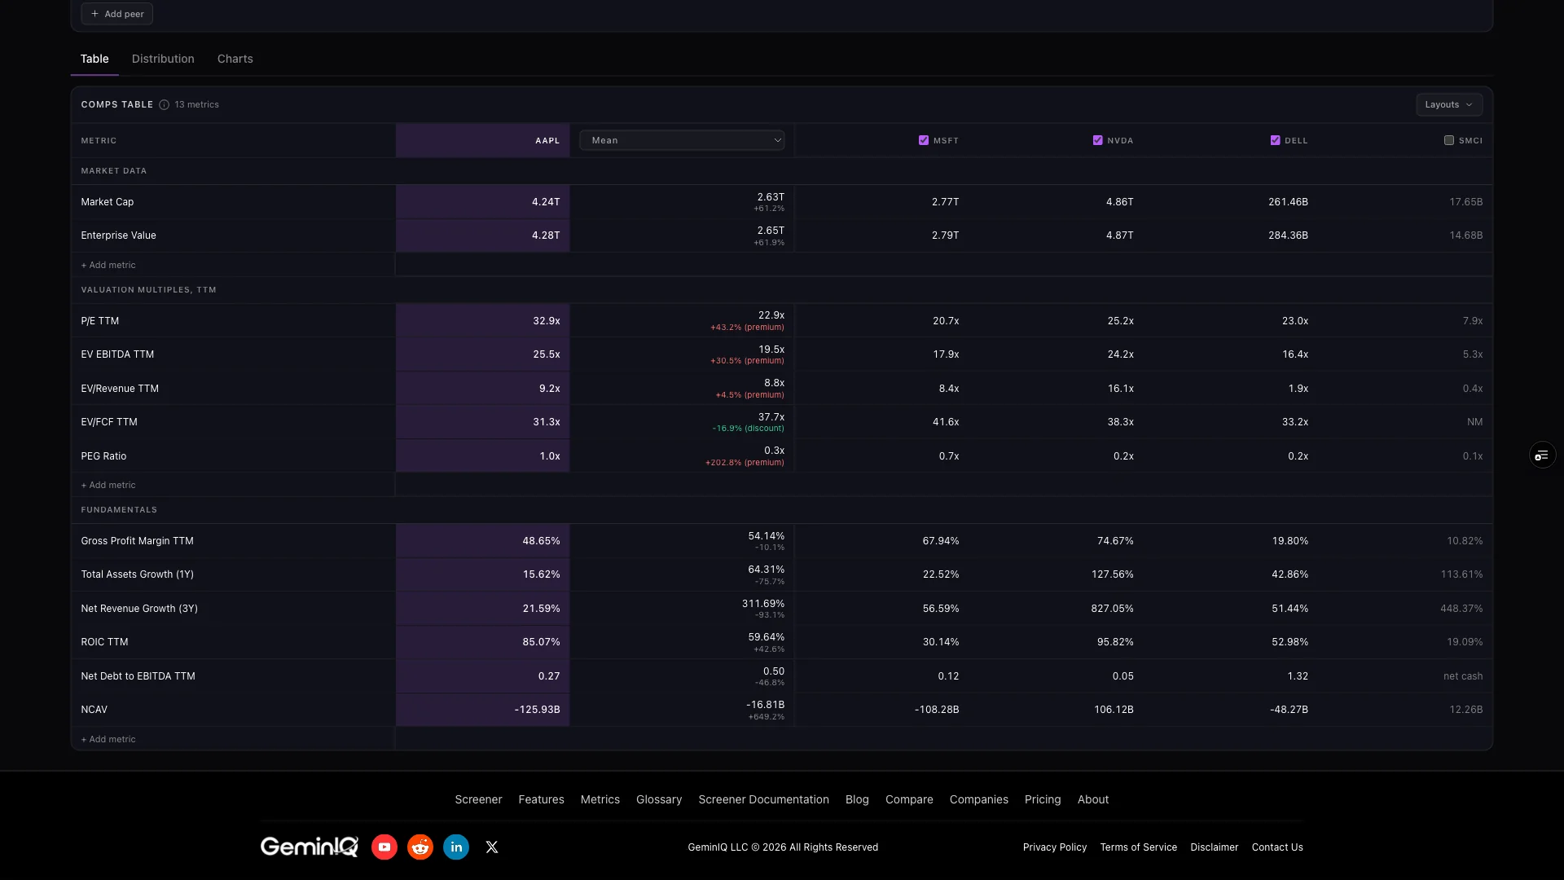This screenshot has height=880, width=1564.
Task: Click the 13 metrics count text
Action: [196, 104]
